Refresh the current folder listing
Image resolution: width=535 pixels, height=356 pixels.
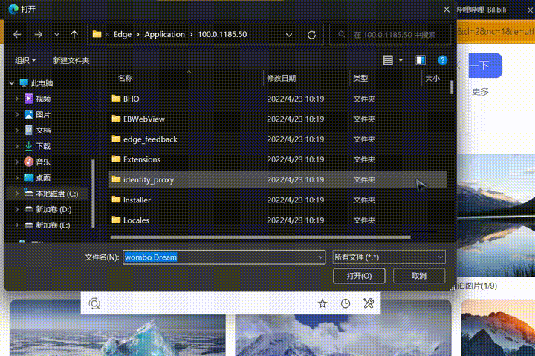click(x=311, y=34)
